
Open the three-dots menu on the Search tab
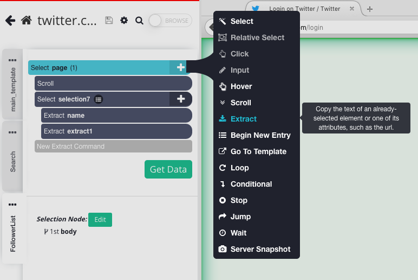[12, 132]
